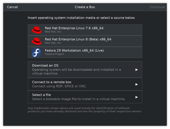
Task: Click the Red Hat logo for RHEL 7.6
Action: click(37, 30)
